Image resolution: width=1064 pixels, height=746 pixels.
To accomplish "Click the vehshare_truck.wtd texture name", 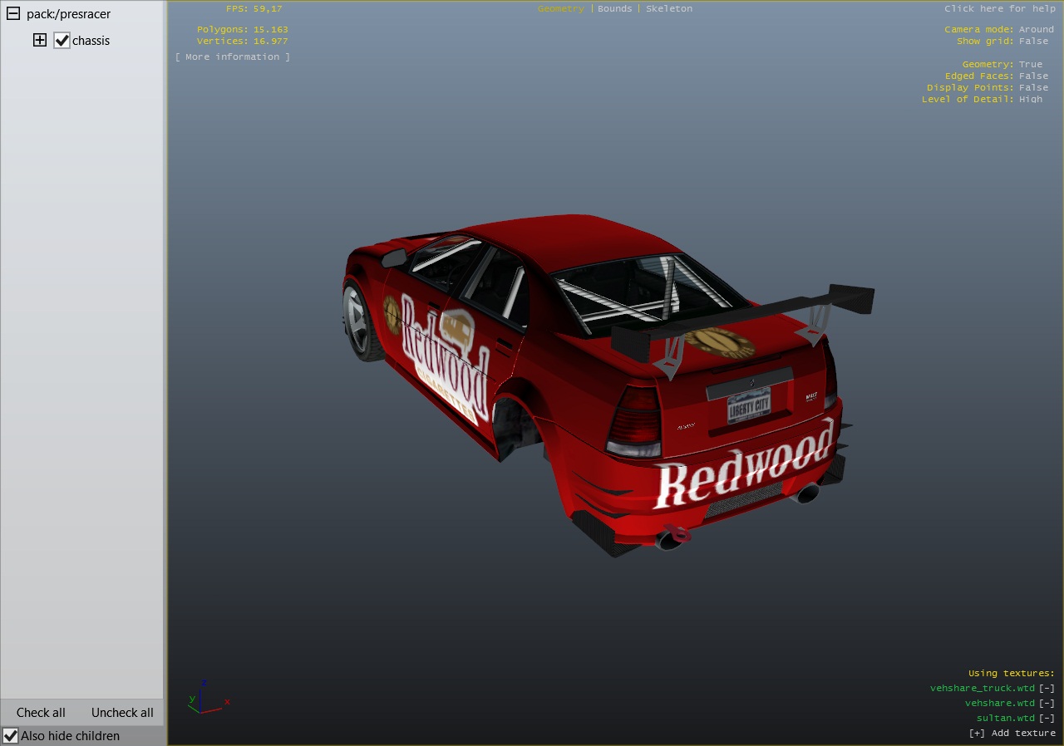I will [983, 688].
